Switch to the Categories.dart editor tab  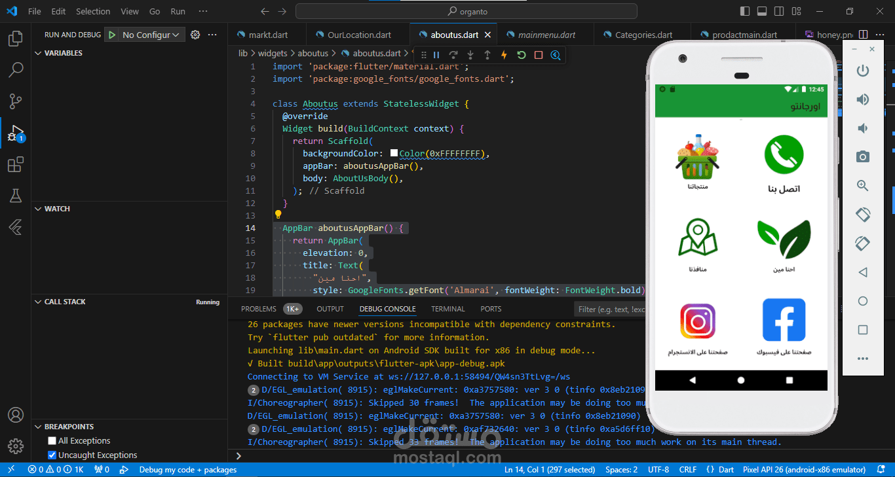[x=643, y=35]
